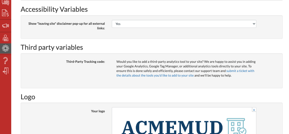This screenshot has height=134, width=289.
Task: Select the settings gear icon
Action: tap(5, 48)
